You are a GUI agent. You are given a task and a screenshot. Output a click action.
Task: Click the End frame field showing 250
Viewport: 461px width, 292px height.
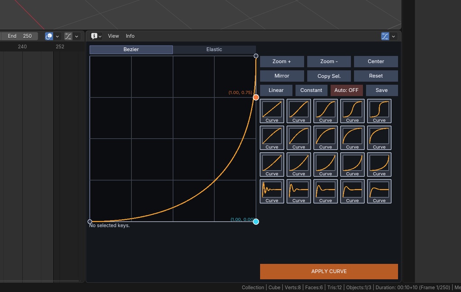19,36
